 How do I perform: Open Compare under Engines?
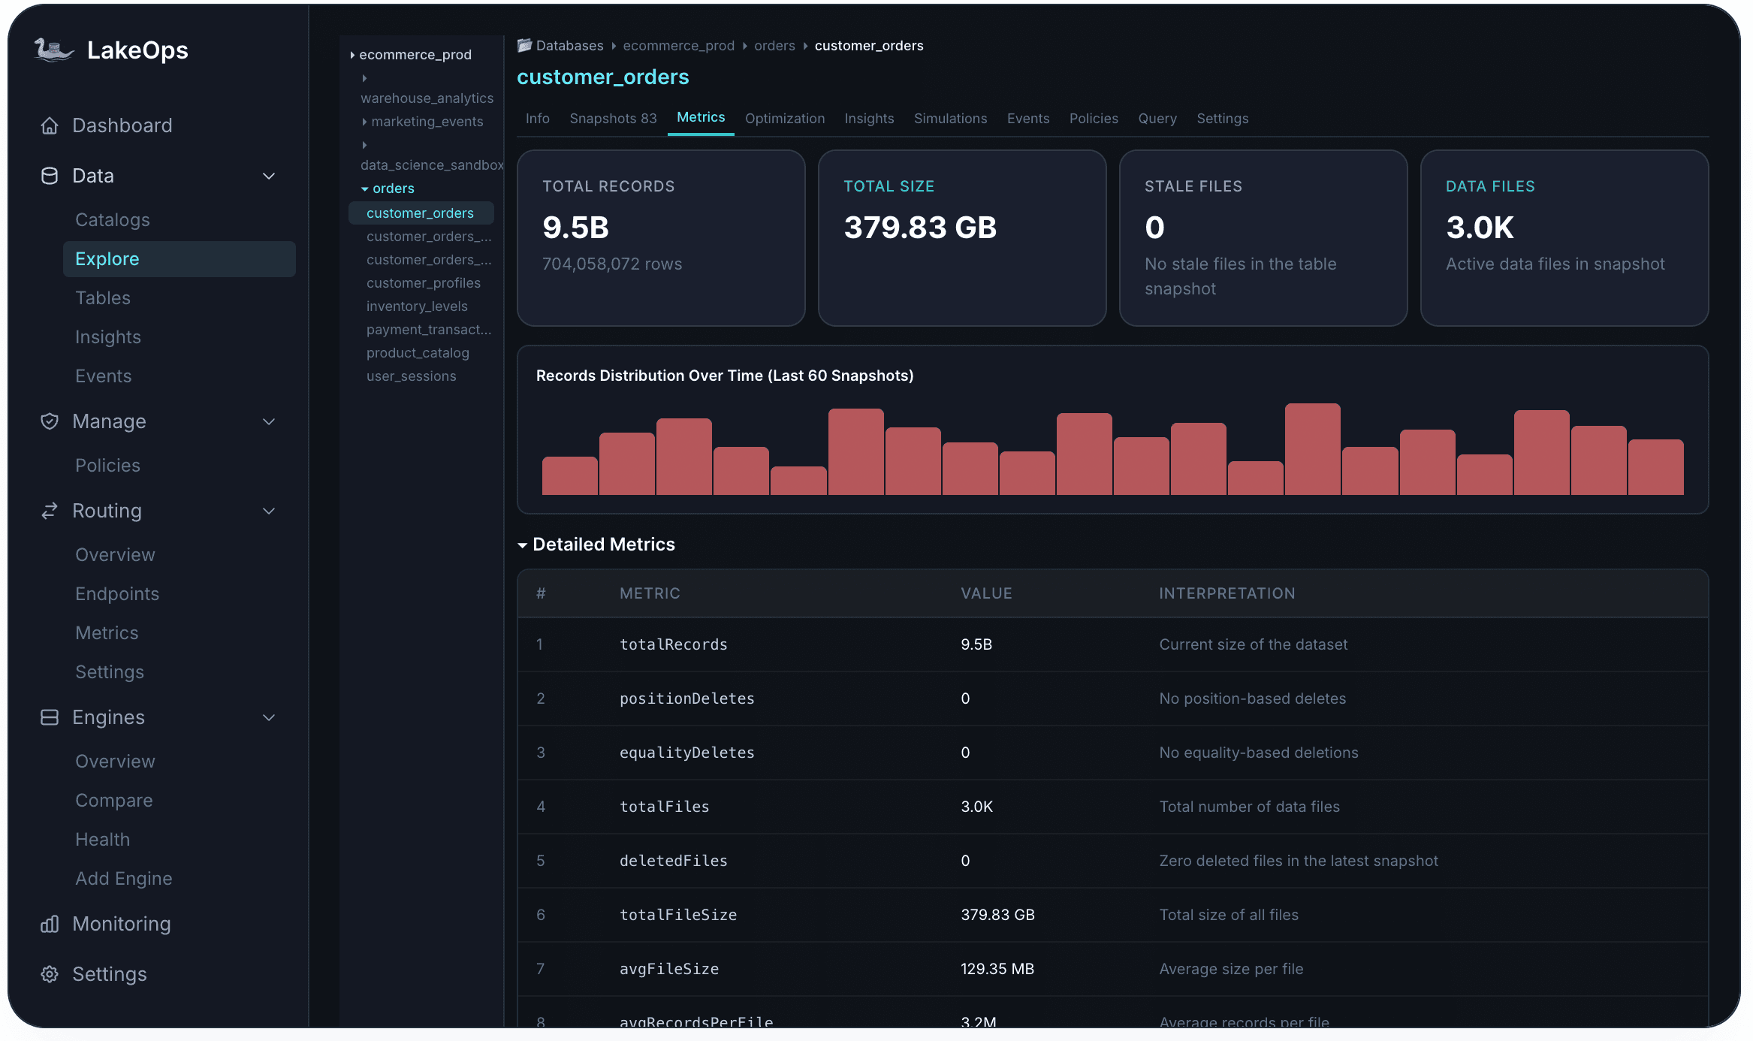click(114, 801)
